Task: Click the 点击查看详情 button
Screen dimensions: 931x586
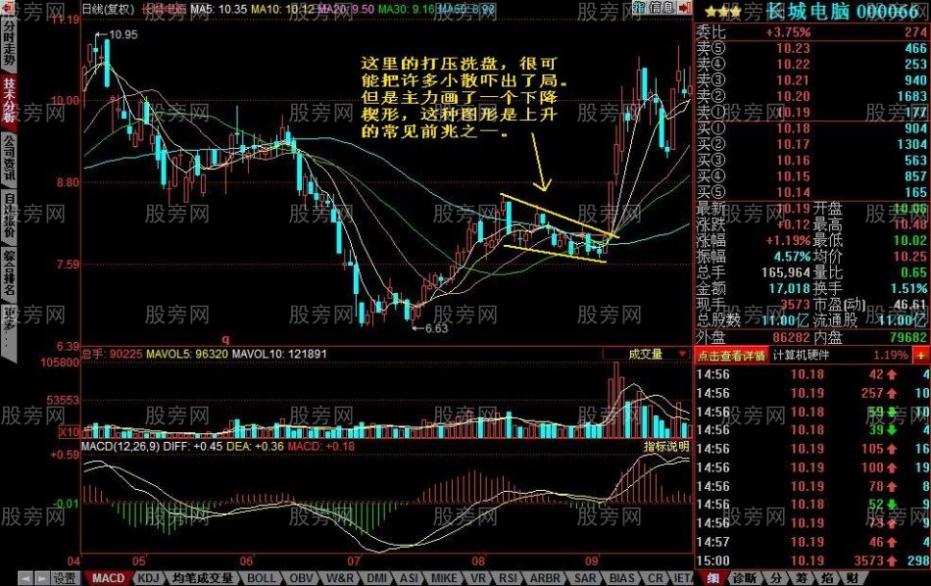Action: (x=731, y=356)
